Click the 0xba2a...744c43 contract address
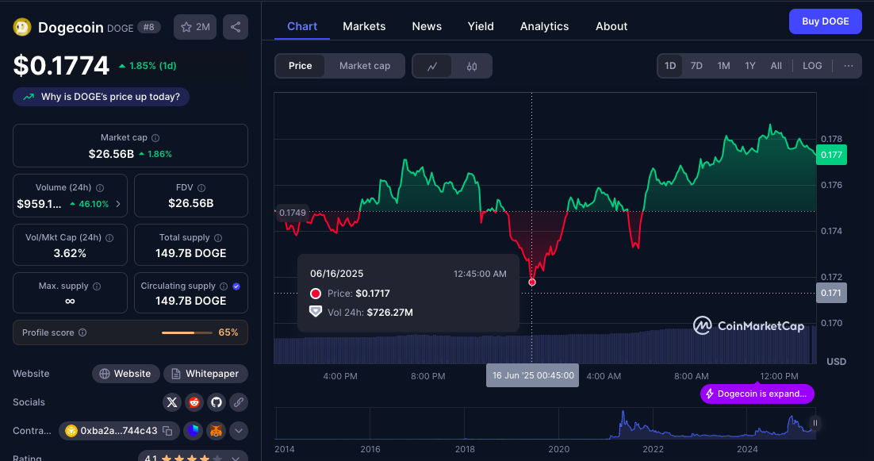The image size is (874, 461). pyautogui.click(x=119, y=430)
